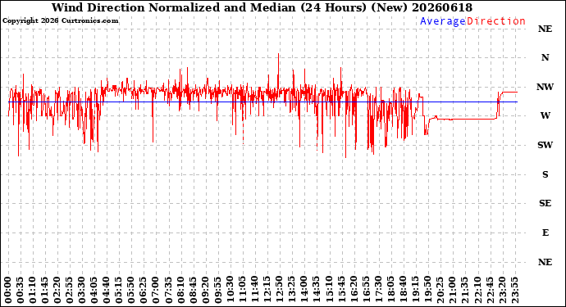Click the 02:20 time axis label
This screenshot has width=566, height=307.
point(57,291)
